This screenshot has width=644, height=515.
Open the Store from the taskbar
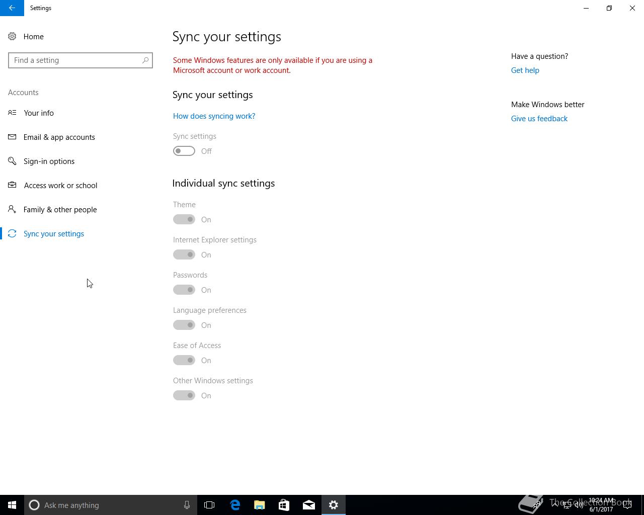284,505
